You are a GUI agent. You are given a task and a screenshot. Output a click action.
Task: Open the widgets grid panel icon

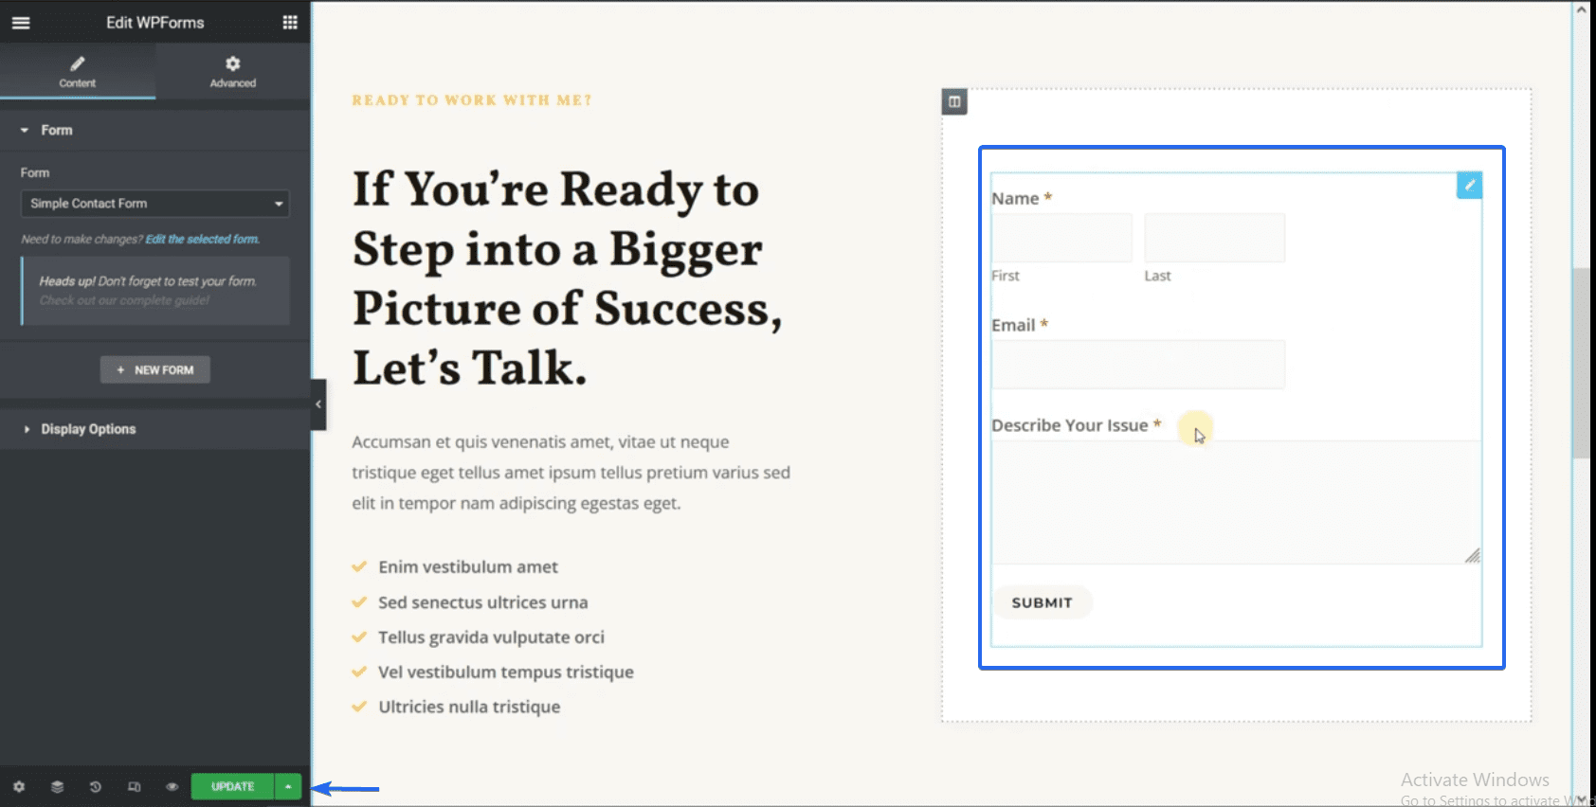coord(290,23)
